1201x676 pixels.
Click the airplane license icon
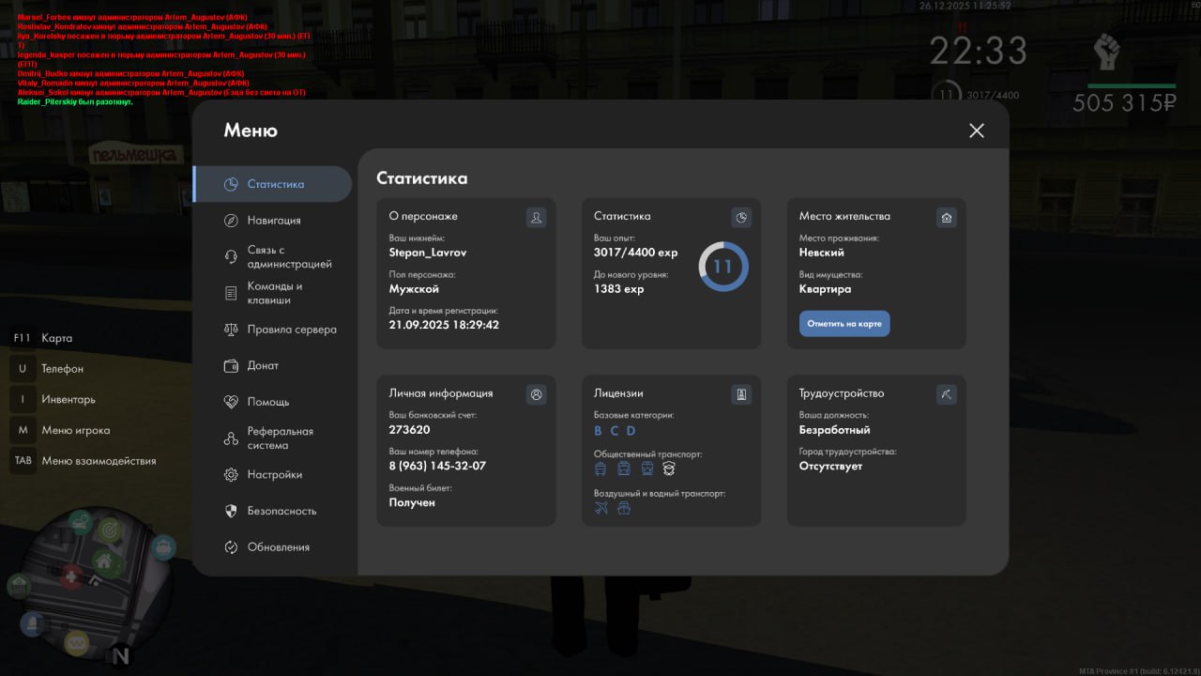tap(601, 508)
